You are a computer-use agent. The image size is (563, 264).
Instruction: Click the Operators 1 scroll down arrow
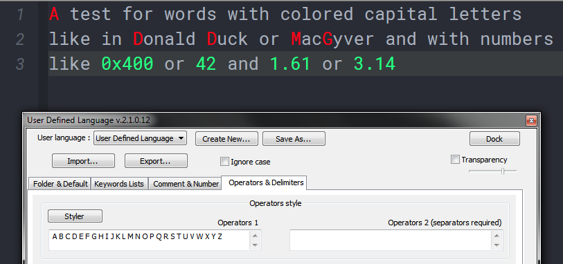click(x=255, y=245)
